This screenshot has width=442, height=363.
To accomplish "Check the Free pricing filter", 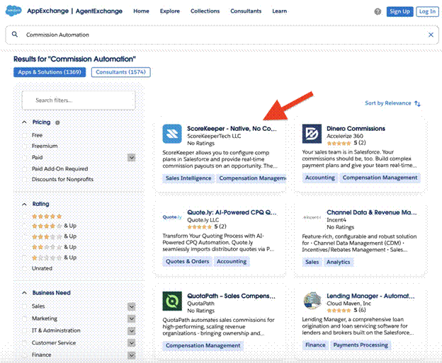I will [x=27, y=135].
